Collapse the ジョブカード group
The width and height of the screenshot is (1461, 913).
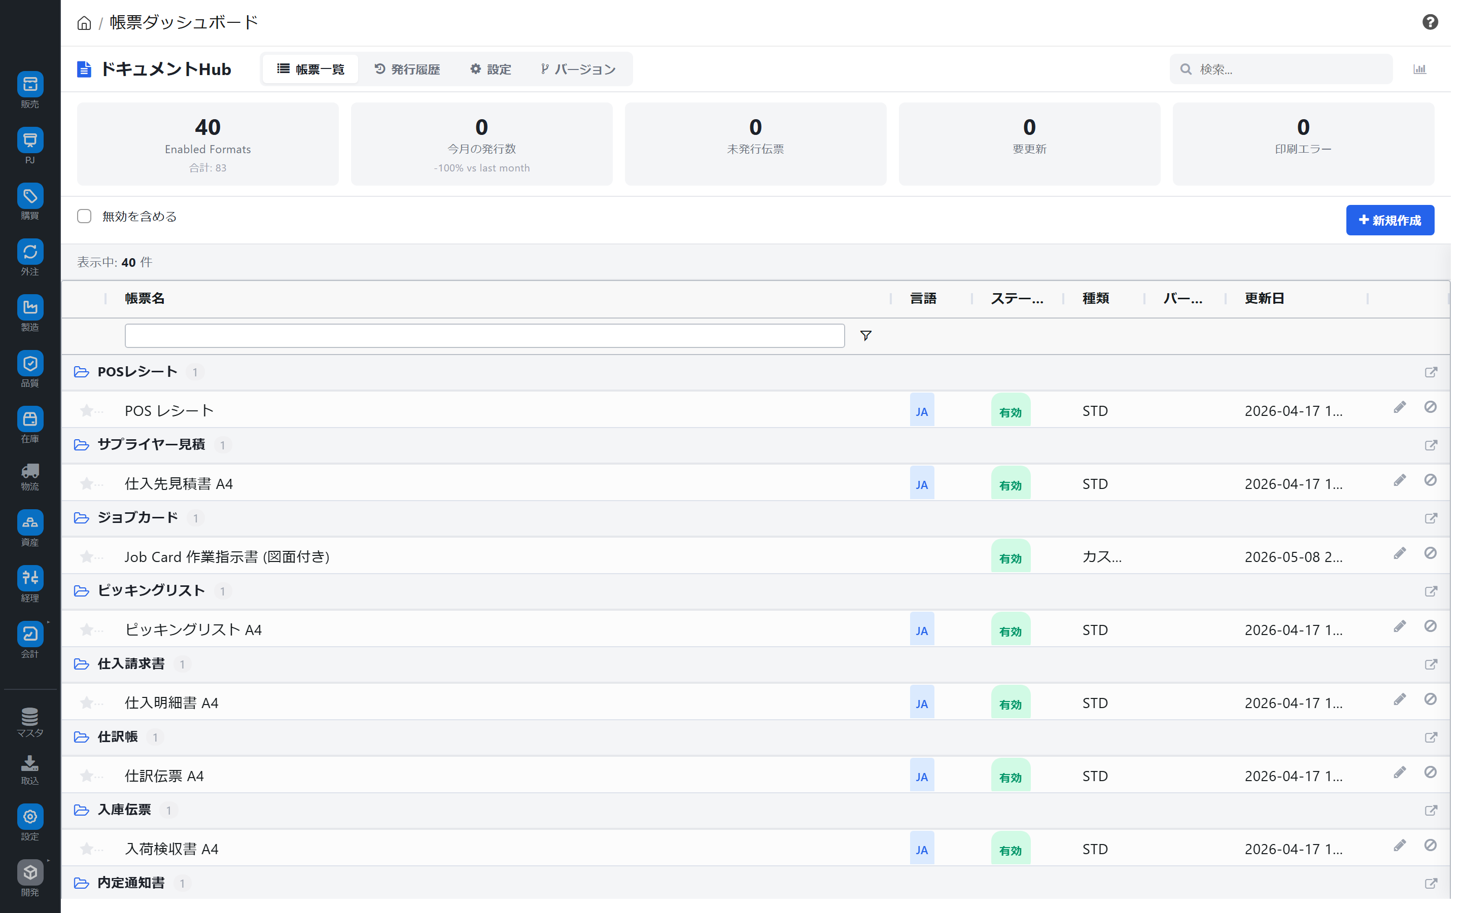coord(81,518)
